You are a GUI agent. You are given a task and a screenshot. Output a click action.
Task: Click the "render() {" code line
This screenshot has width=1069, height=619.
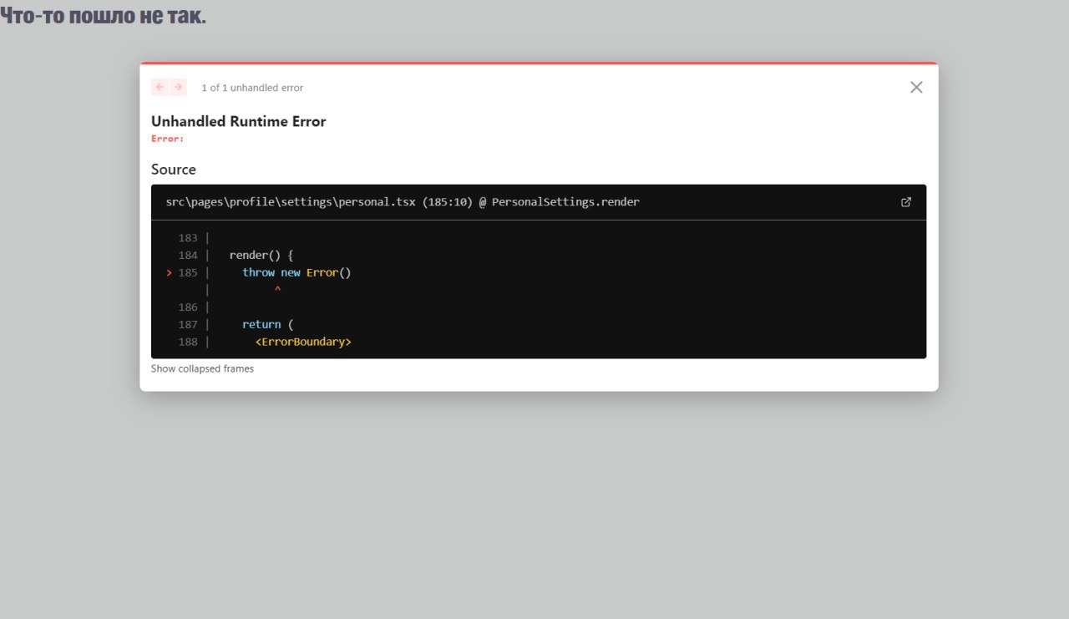[x=261, y=256]
